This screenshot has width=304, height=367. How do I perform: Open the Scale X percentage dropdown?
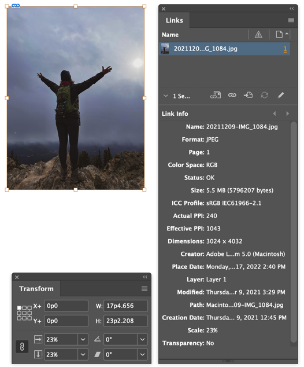[x=83, y=339]
